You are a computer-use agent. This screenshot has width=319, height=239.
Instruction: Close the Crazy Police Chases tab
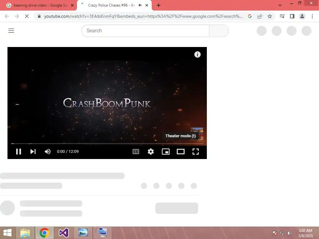pyautogui.click(x=147, y=5)
